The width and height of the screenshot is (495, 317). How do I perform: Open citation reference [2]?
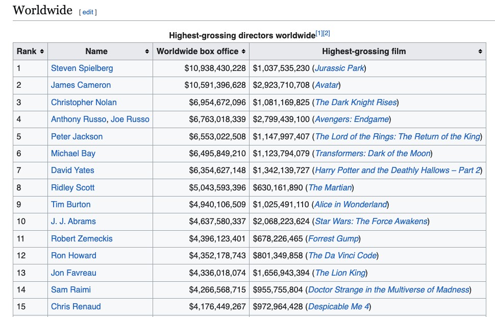(x=327, y=33)
